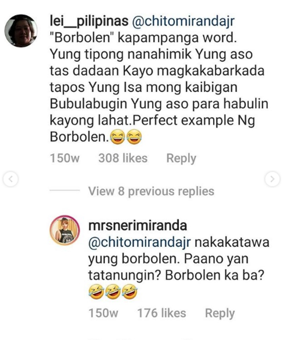Click the left carousel arrow icon

pos(10,179)
